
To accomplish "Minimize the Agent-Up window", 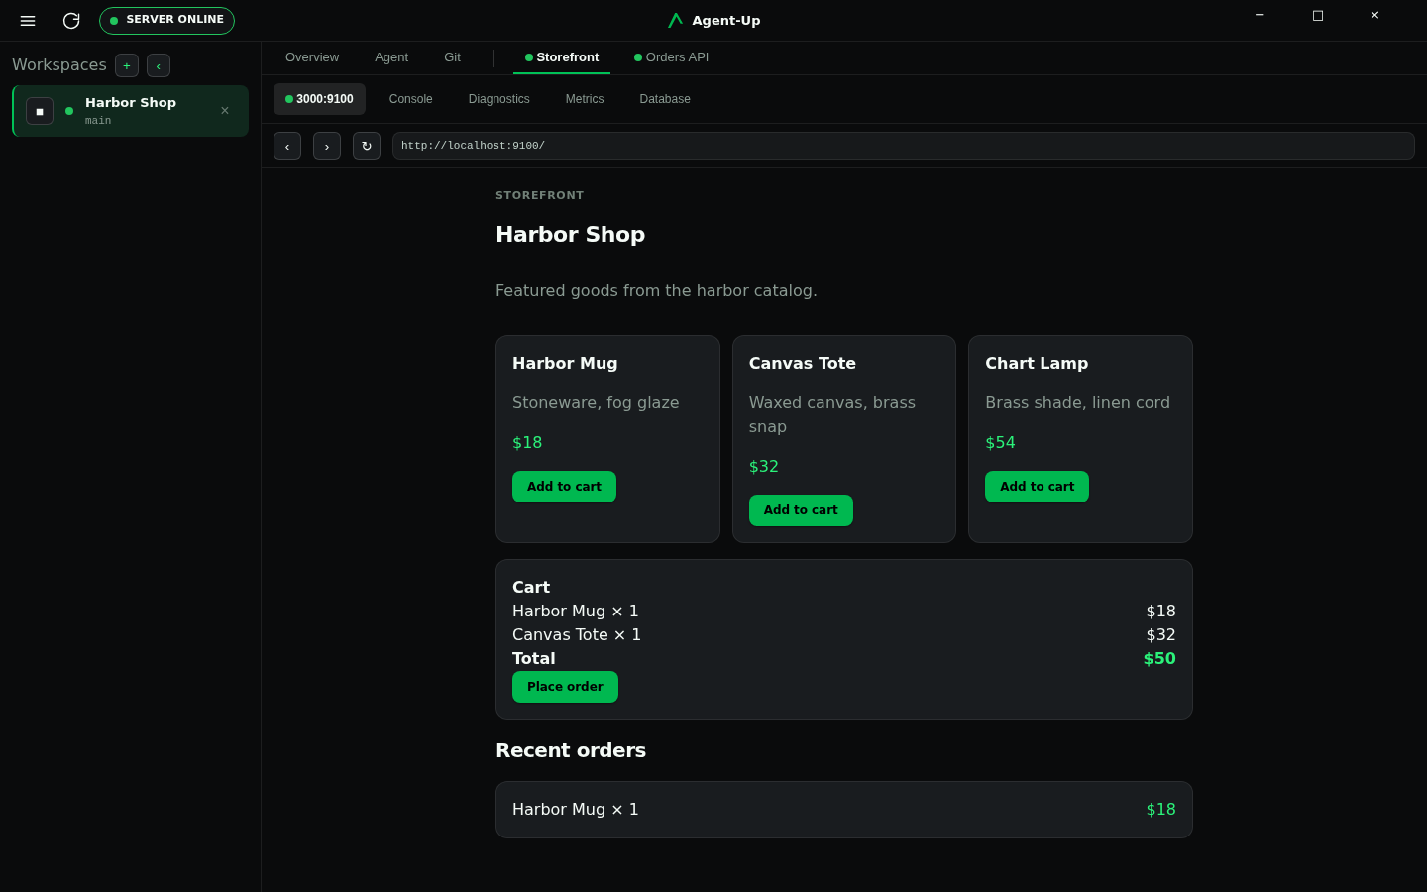I will 1260,15.
